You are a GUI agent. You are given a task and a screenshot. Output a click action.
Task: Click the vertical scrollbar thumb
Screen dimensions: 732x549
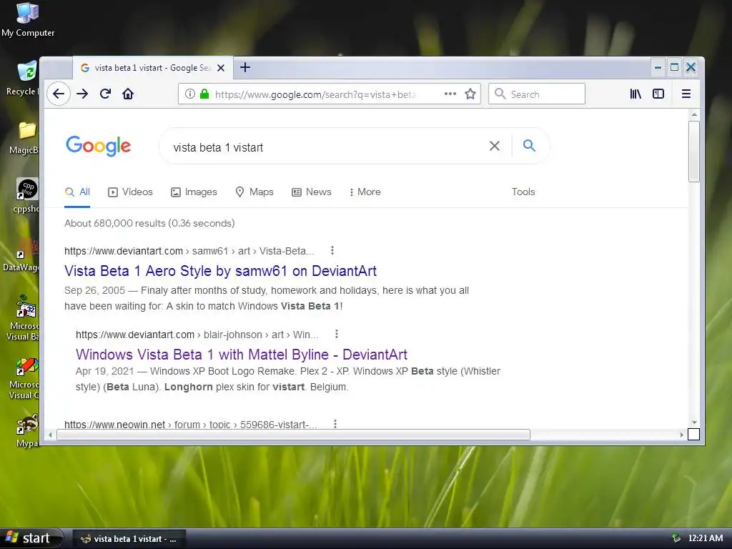pos(694,152)
